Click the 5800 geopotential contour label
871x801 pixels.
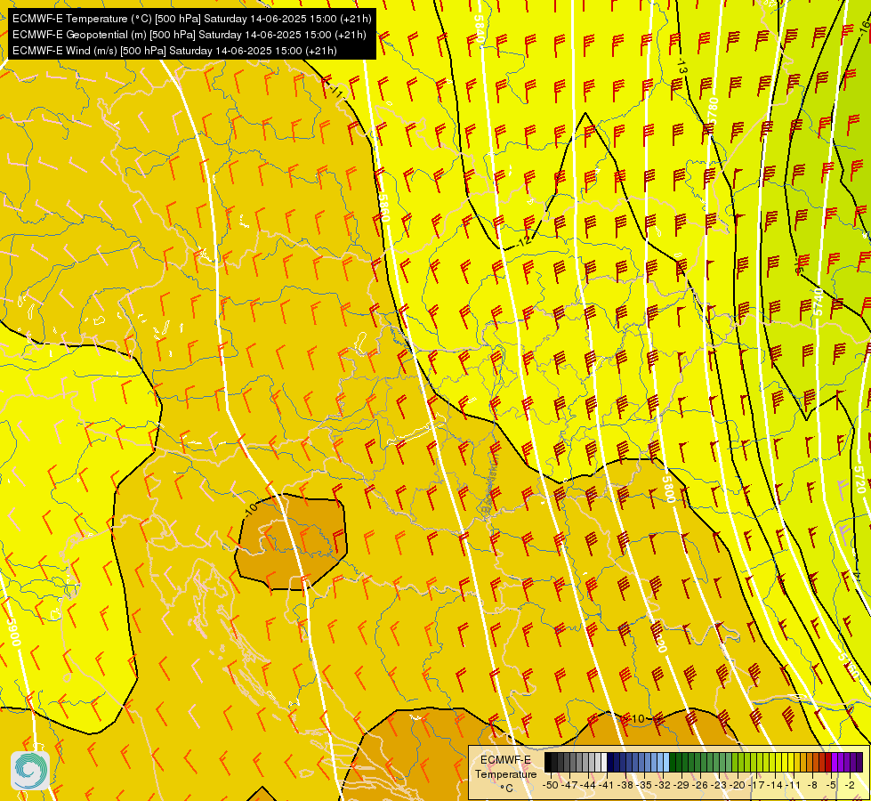[668, 489]
